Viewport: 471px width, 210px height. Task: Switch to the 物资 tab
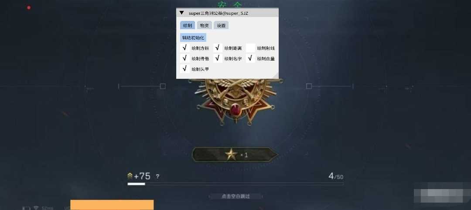point(204,26)
